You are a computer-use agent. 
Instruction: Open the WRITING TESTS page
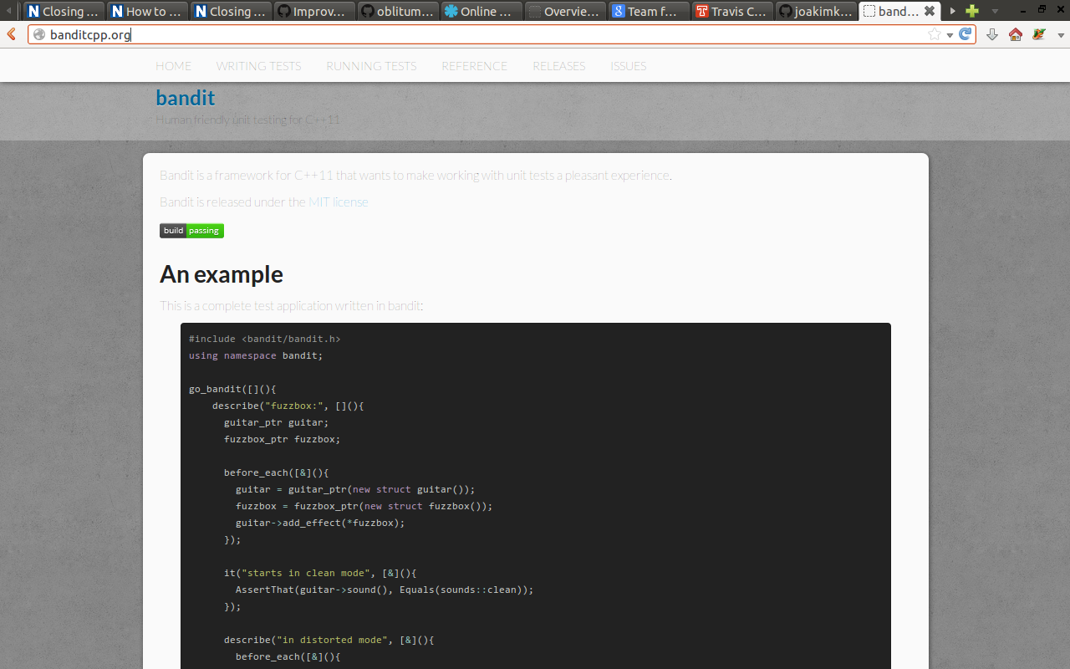coord(258,66)
